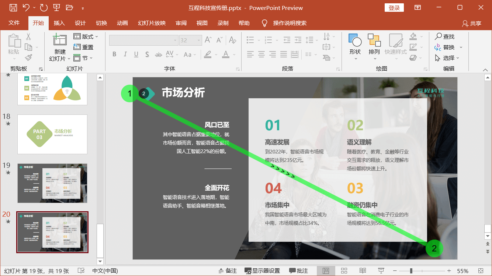Expand font size 32 dropdown

coord(199,40)
